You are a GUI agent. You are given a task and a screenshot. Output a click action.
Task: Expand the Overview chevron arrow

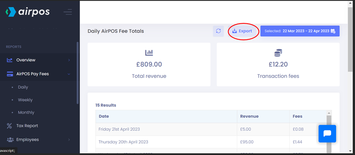69,60
